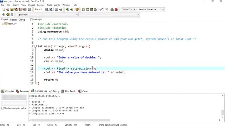Click the New file toolbar icon
This screenshot has height=126, width=225.
click(4, 9)
